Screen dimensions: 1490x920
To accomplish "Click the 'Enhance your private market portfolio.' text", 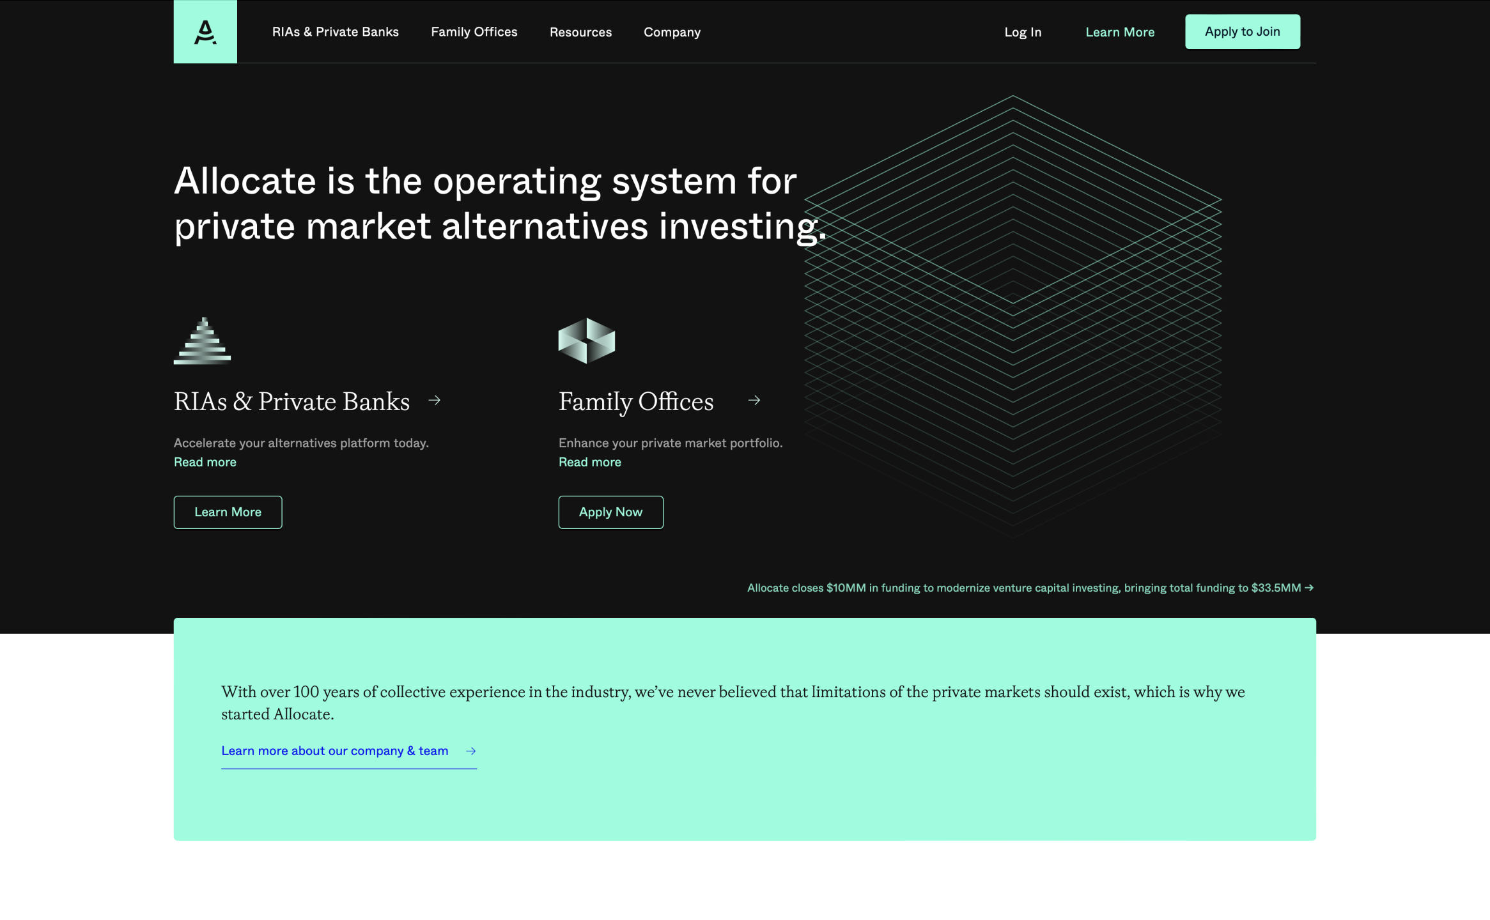I will pos(671,443).
